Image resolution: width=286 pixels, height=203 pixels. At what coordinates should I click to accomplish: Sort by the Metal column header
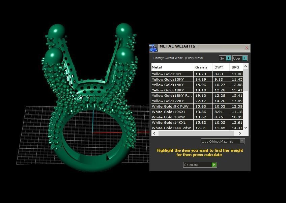click(172, 67)
